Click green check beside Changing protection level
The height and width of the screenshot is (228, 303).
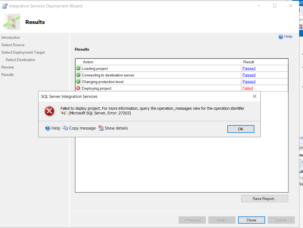point(78,81)
